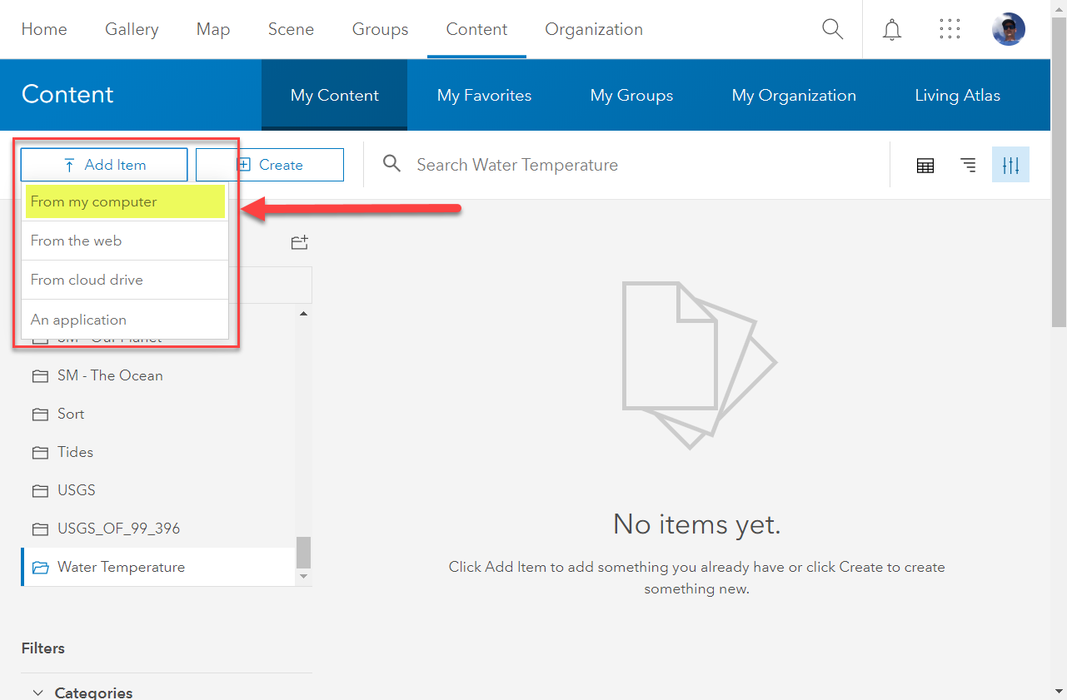The image size is (1067, 700).
Task: Switch to table view
Action: tap(925, 165)
